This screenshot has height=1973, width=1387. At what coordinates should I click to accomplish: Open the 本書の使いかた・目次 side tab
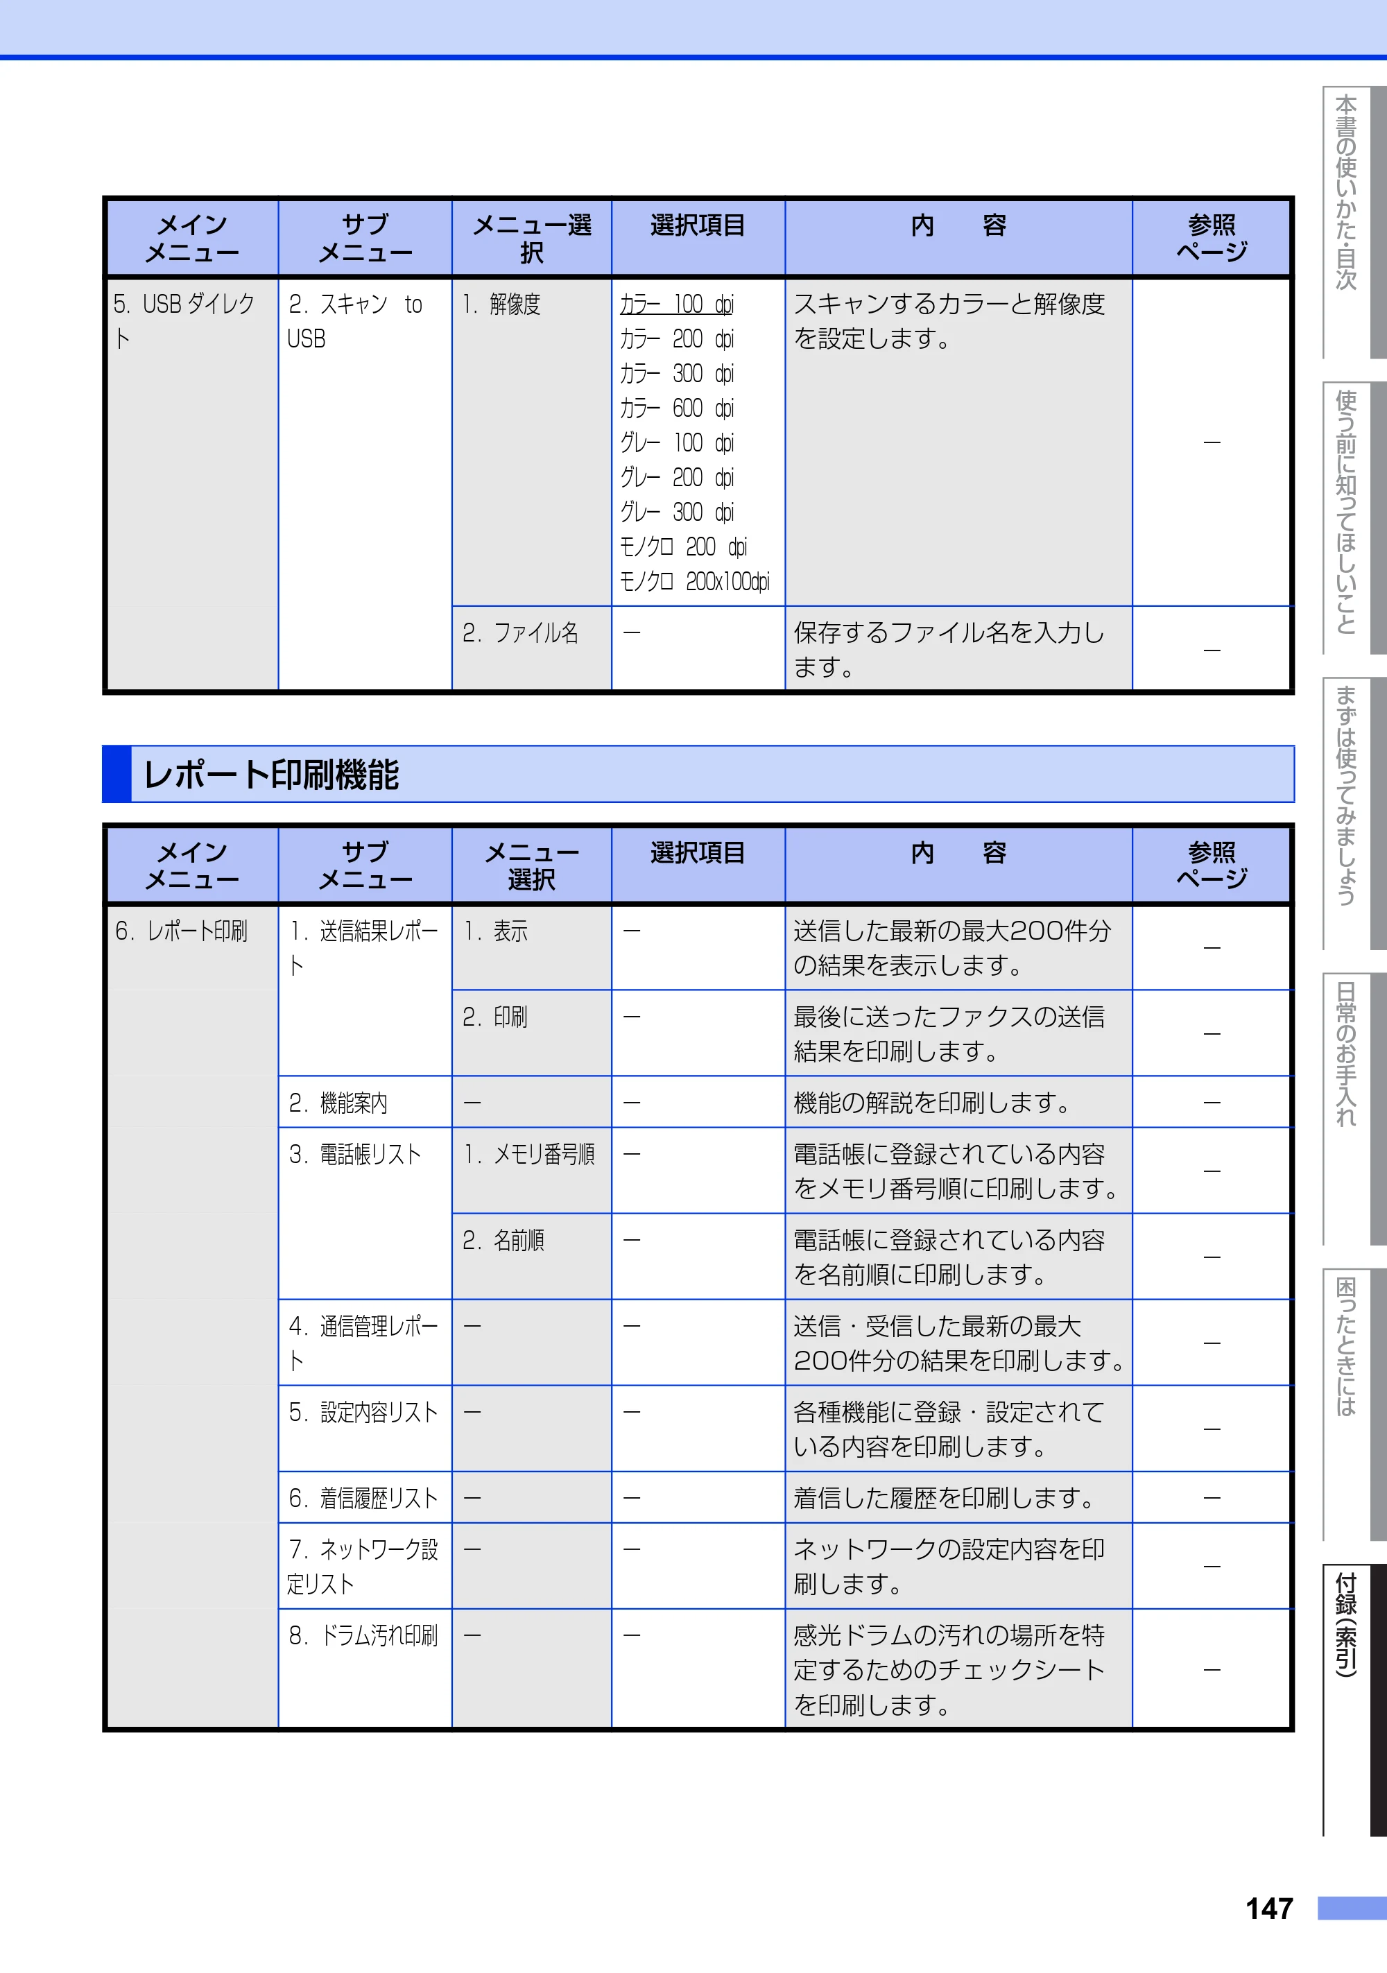tap(1354, 222)
